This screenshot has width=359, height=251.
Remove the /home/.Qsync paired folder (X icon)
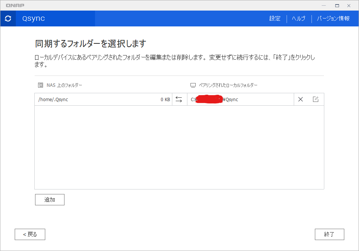(301, 99)
